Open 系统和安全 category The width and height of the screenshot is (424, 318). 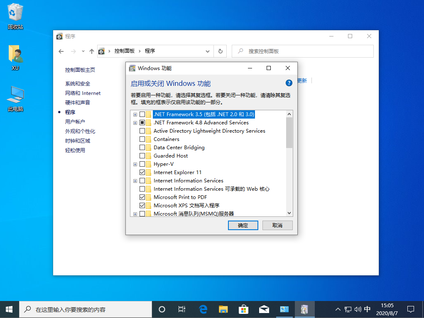pyautogui.click(x=78, y=84)
